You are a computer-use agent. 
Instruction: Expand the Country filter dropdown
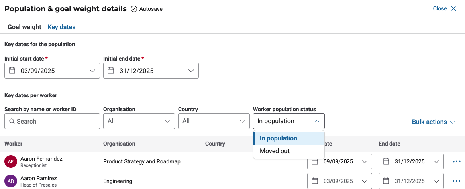(214, 121)
